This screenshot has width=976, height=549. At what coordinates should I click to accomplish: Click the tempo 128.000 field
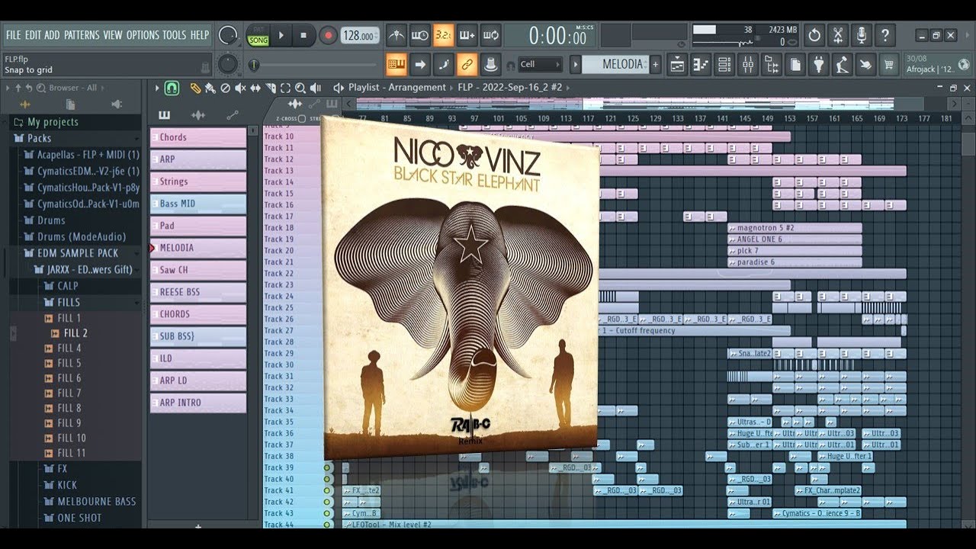point(358,36)
